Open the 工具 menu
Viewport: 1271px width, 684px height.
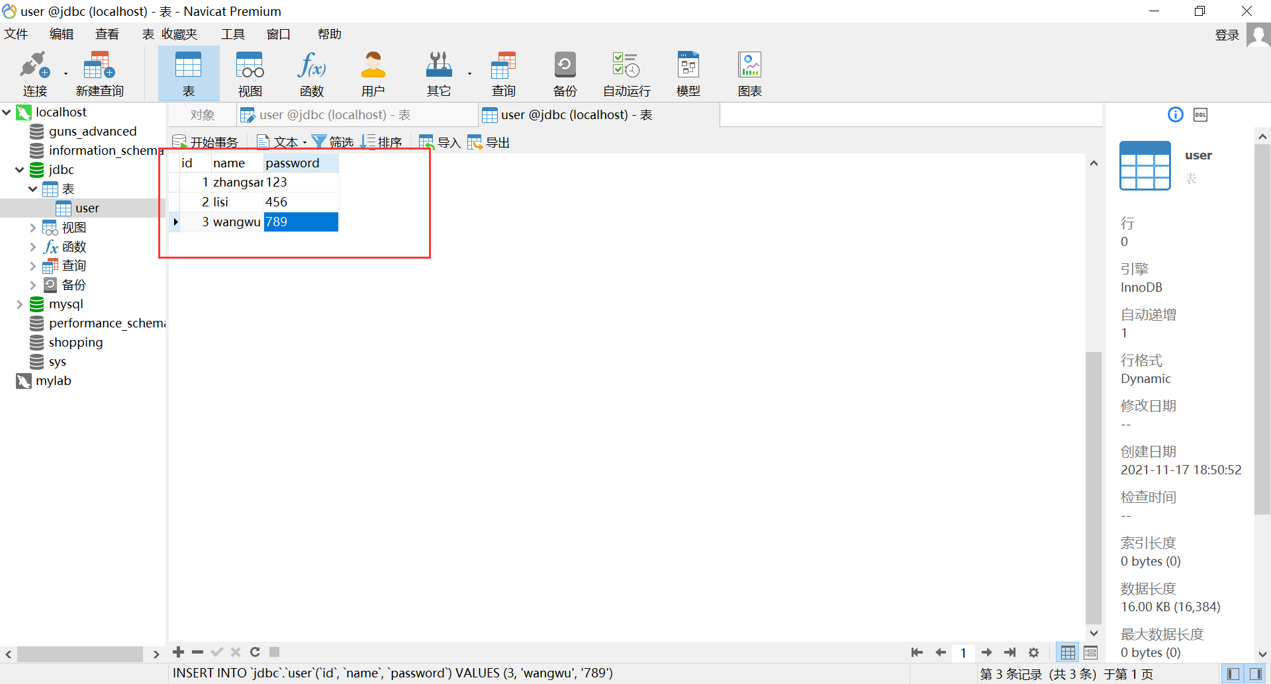pyautogui.click(x=233, y=34)
